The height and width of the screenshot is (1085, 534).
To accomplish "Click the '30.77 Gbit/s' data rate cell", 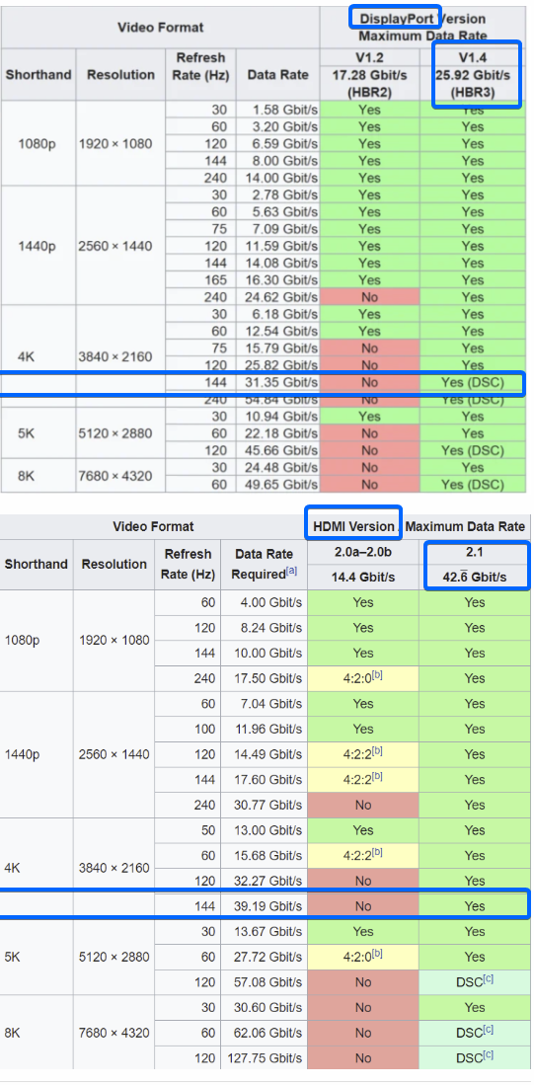I will pyautogui.click(x=264, y=805).
